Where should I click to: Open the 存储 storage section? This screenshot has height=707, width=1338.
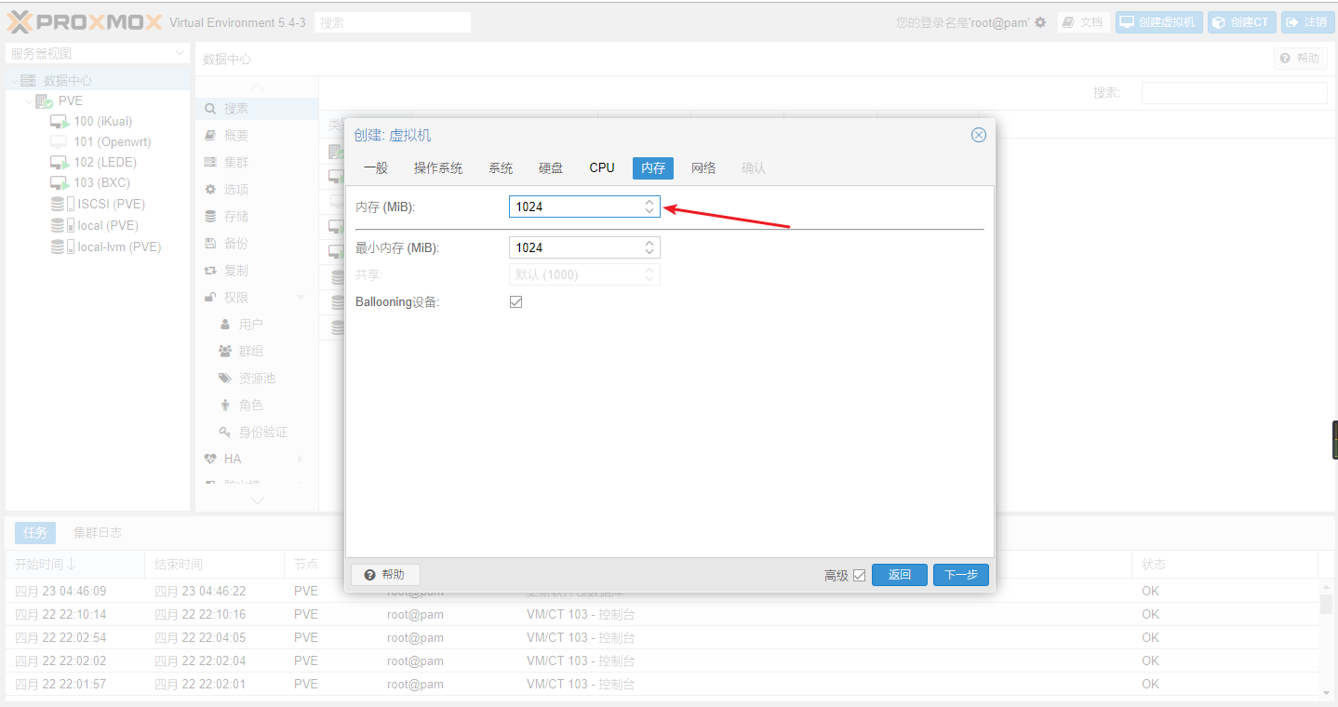tap(257, 217)
